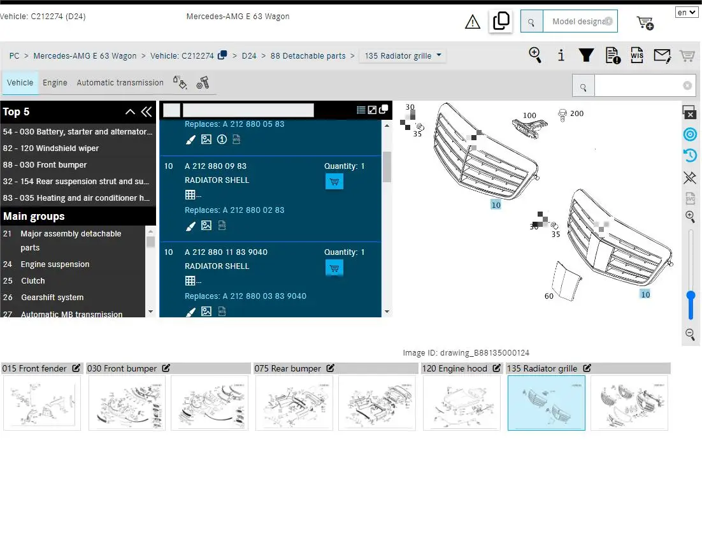
Task: Open the 015 Front fender thumbnail
Action: pos(42,403)
